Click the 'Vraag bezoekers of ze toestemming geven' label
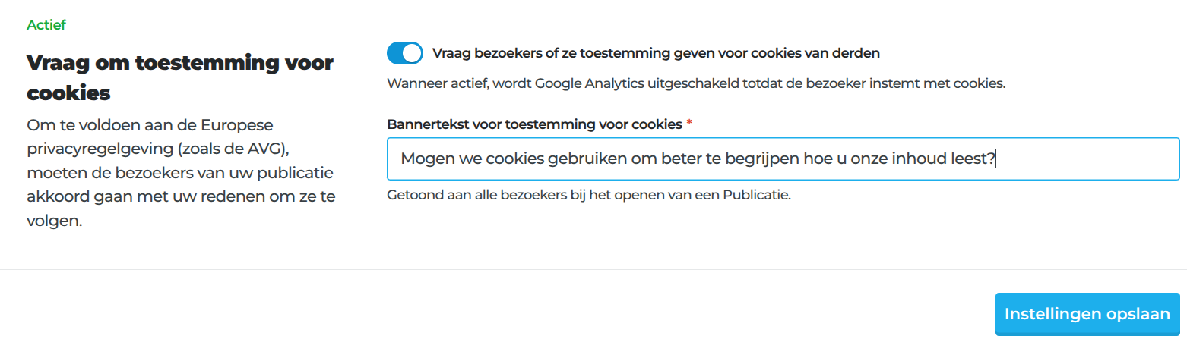 click(x=656, y=53)
